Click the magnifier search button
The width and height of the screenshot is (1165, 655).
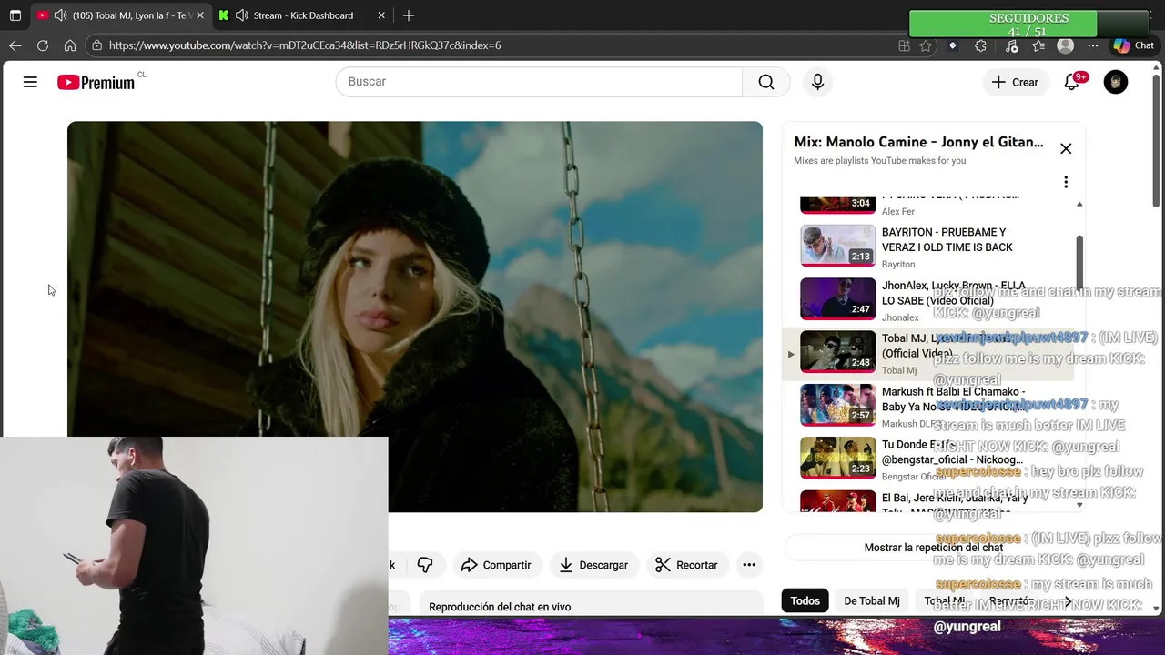[x=766, y=82]
